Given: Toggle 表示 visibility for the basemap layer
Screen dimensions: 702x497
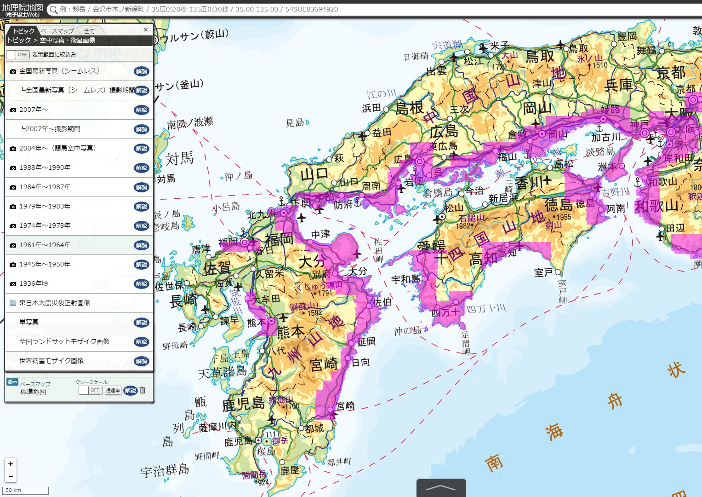Looking at the screenshot, I should [12, 382].
